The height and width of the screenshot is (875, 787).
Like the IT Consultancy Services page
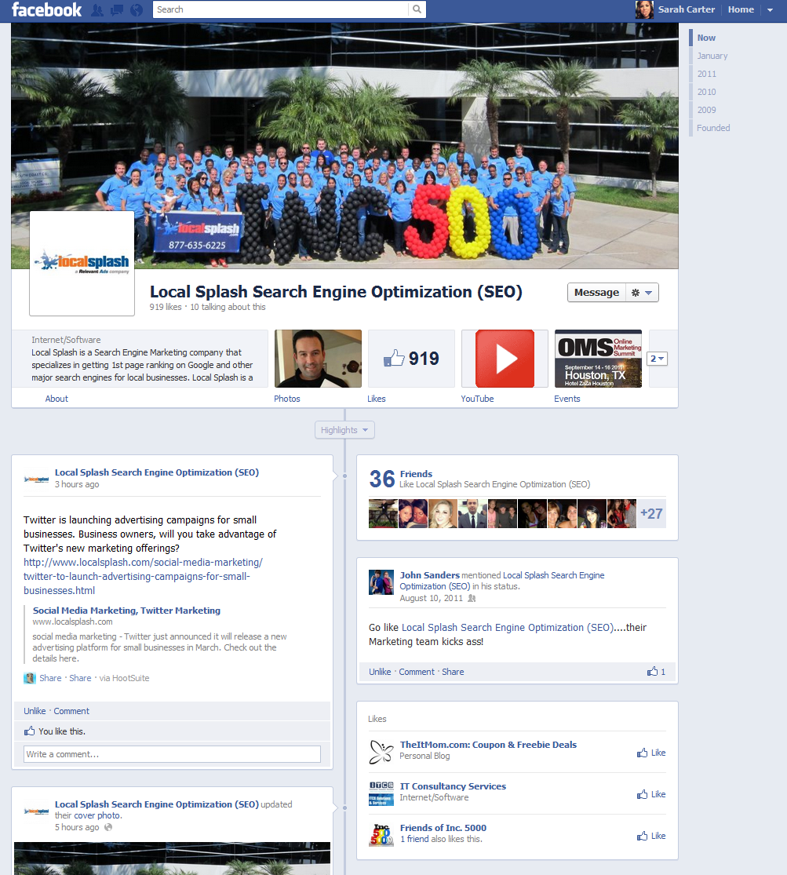650,793
